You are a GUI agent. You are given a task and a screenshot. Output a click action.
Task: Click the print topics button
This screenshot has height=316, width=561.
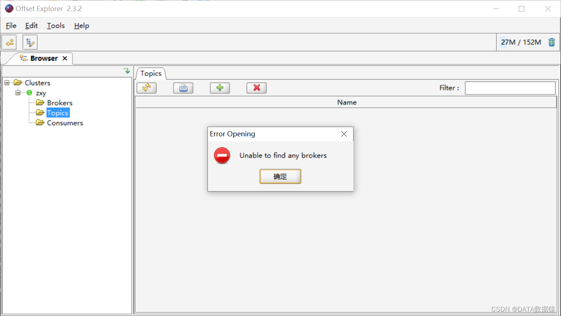click(x=183, y=88)
